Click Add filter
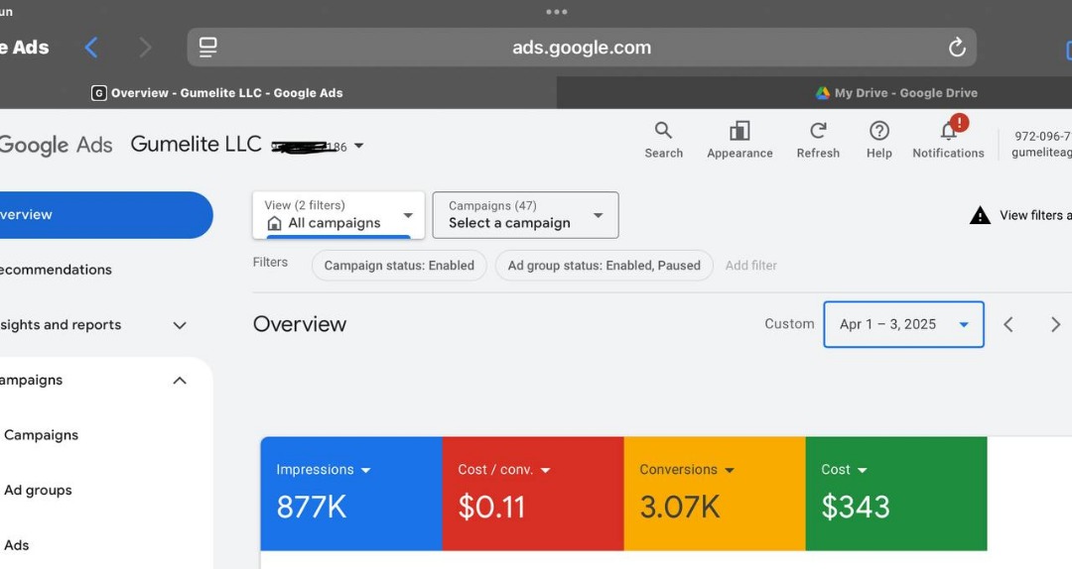Screen dimensions: 1072x569 [750, 266]
